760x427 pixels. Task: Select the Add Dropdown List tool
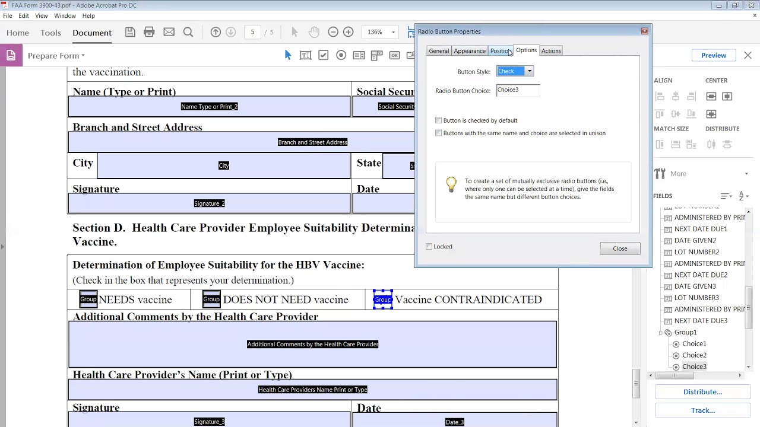[376, 55]
